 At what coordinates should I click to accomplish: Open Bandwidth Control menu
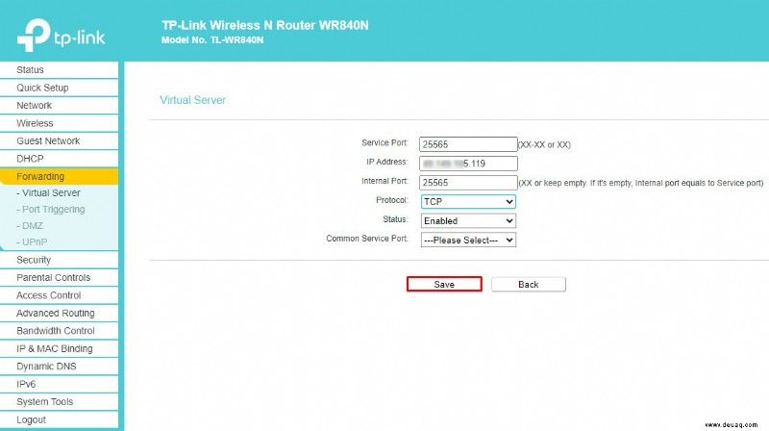(59, 331)
